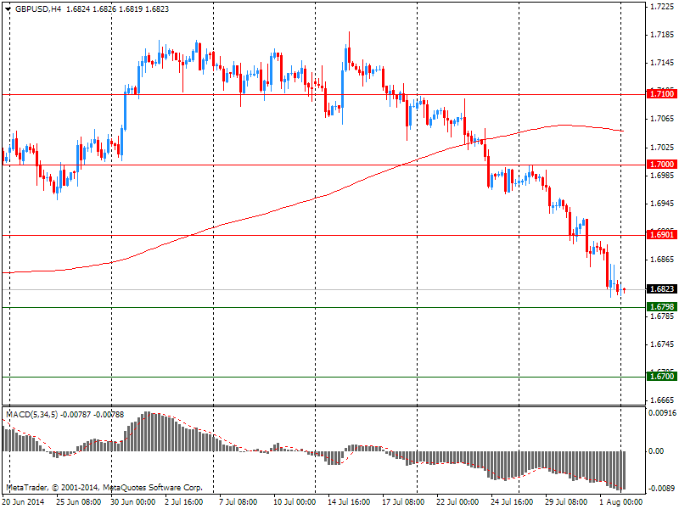679x509 pixels.
Task: Click the 2 Jul 16:00 time label
Action: coord(184,502)
